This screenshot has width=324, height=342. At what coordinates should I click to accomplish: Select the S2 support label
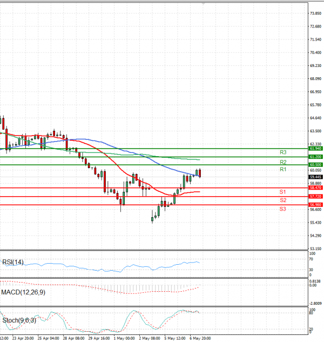283,200
